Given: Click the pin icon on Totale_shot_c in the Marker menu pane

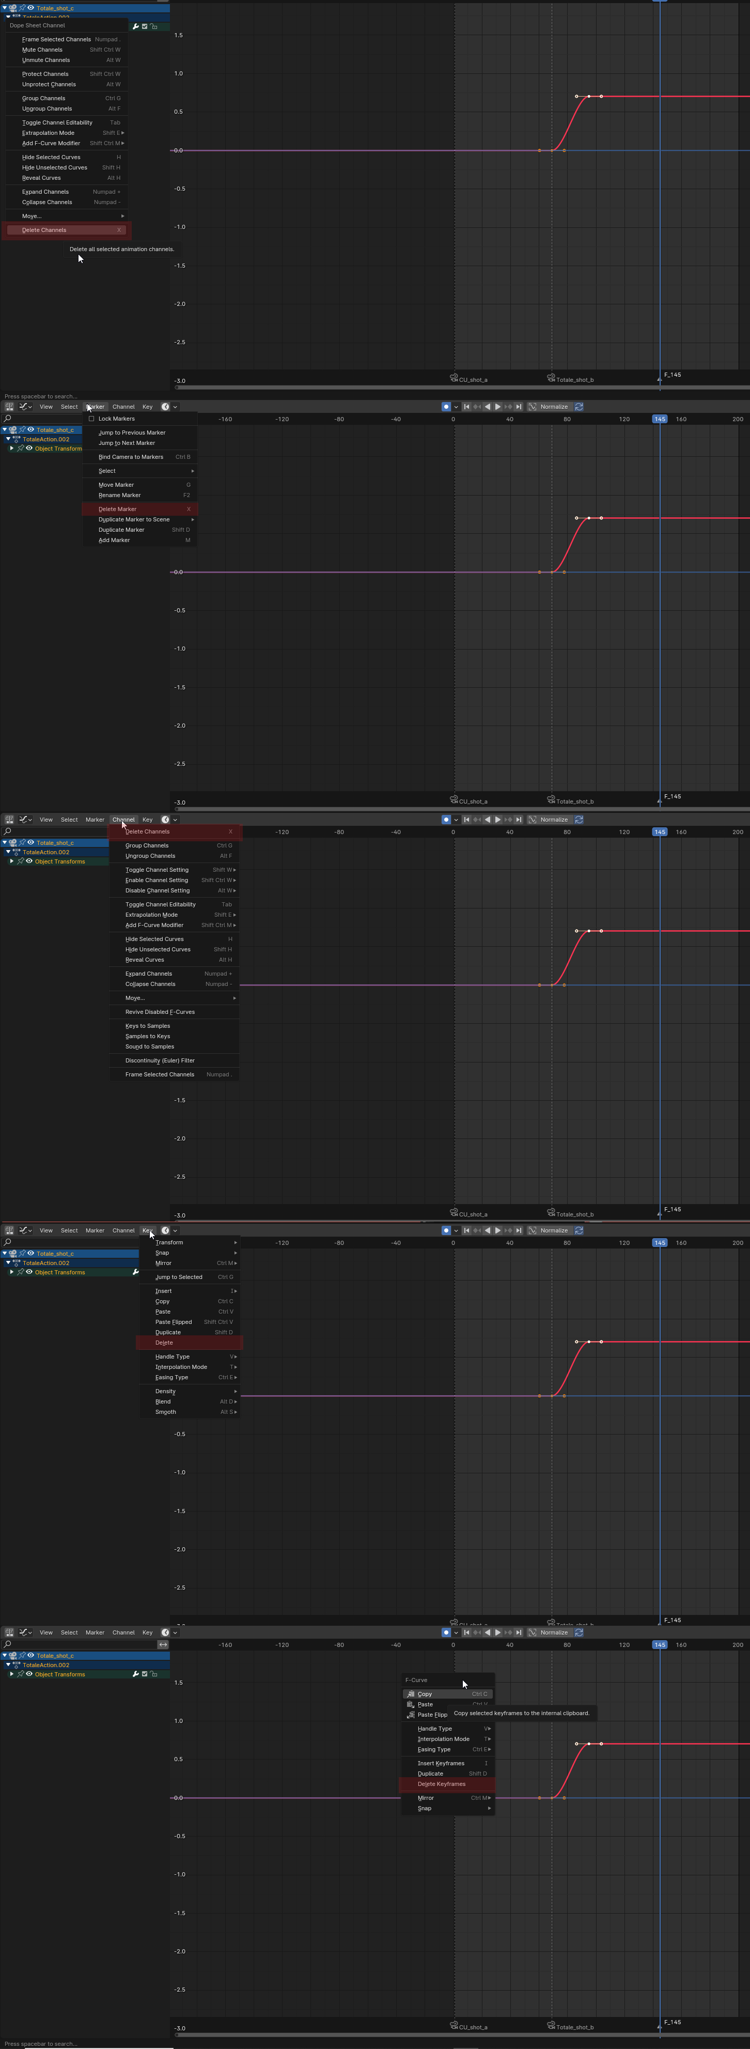Looking at the screenshot, I should click(x=22, y=429).
